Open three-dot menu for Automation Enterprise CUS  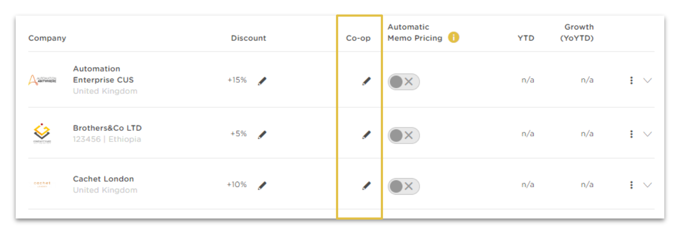[631, 80]
